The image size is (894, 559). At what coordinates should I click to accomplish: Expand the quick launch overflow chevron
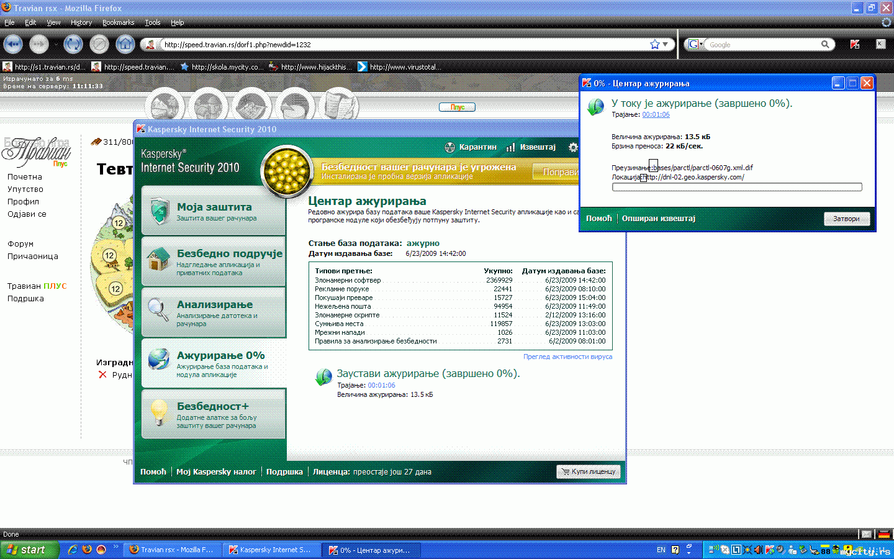(x=115, y=547)
